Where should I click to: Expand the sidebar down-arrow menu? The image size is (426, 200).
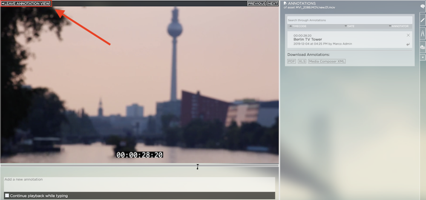[422, 57]
